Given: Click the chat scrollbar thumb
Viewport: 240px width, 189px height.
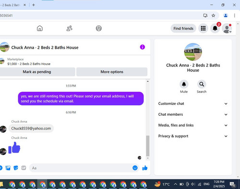Looking at the screenshot, I should 148,146.
